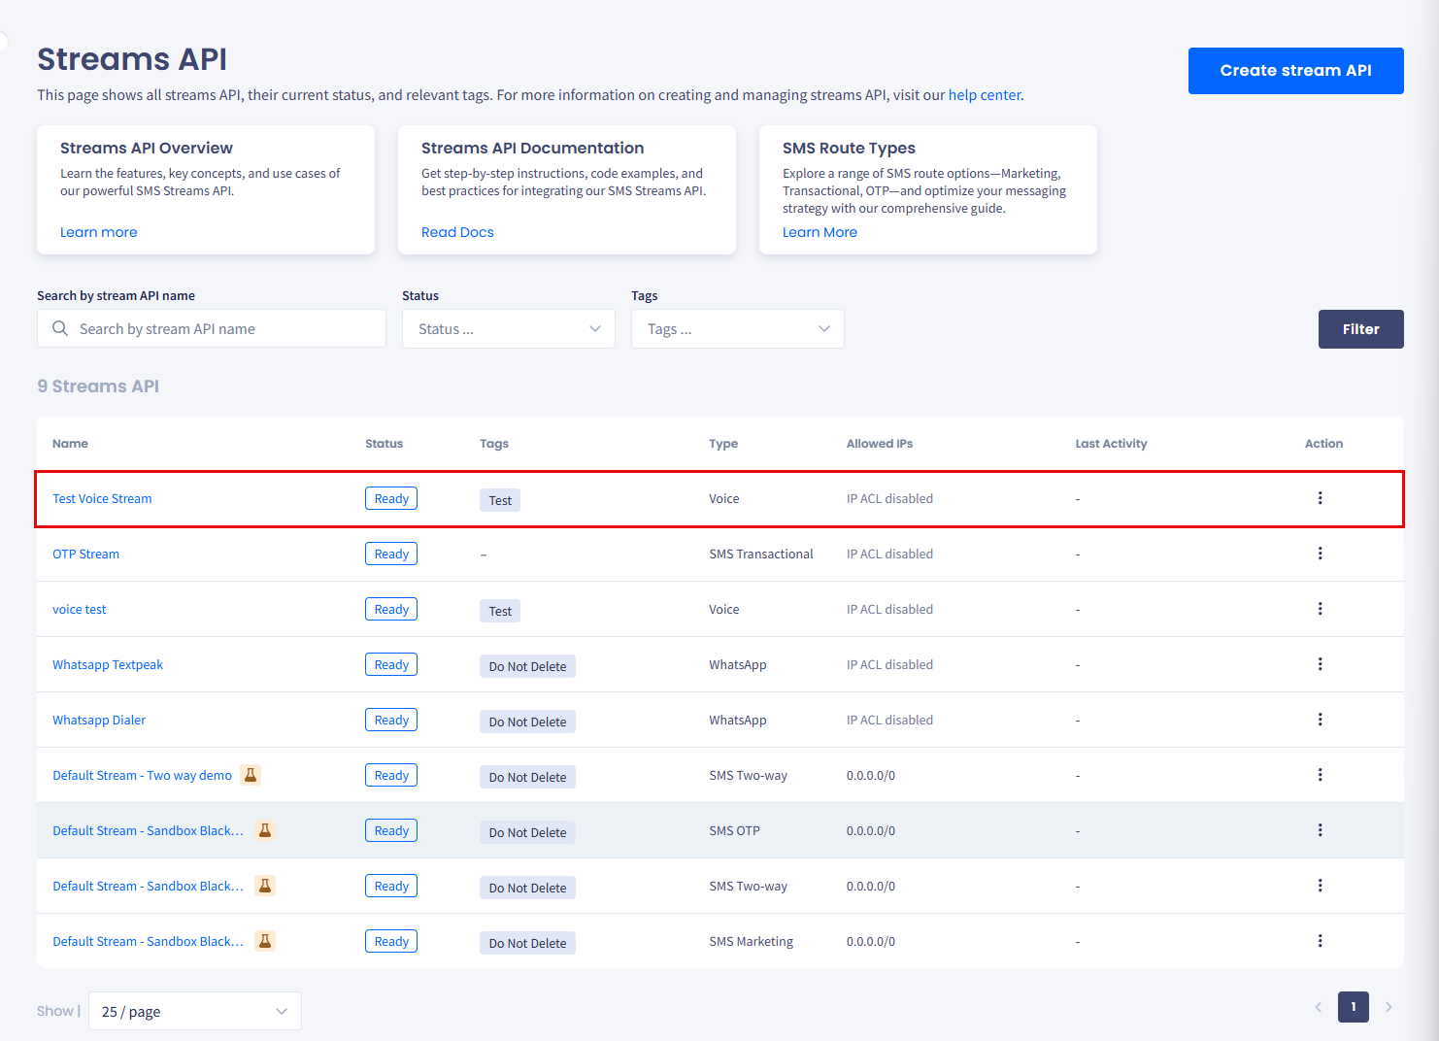This screenshot has height=1041, width=1439.
Task: Click IP ACL disabled for OTP Stream
Action: [889, 554]
